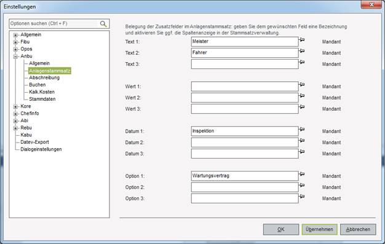Click the pin icon beside Datum 2
The height and width of the screenshot is (244, 385).
tap(302, 140)
